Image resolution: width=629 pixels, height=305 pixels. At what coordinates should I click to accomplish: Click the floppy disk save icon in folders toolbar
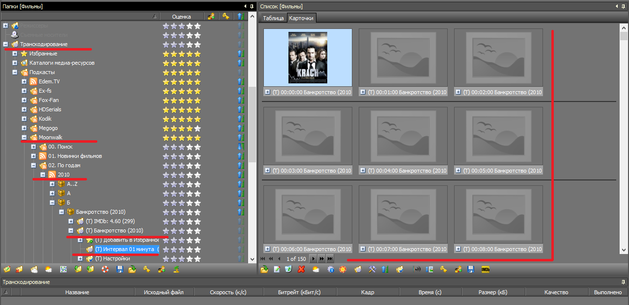pos(119,269)
